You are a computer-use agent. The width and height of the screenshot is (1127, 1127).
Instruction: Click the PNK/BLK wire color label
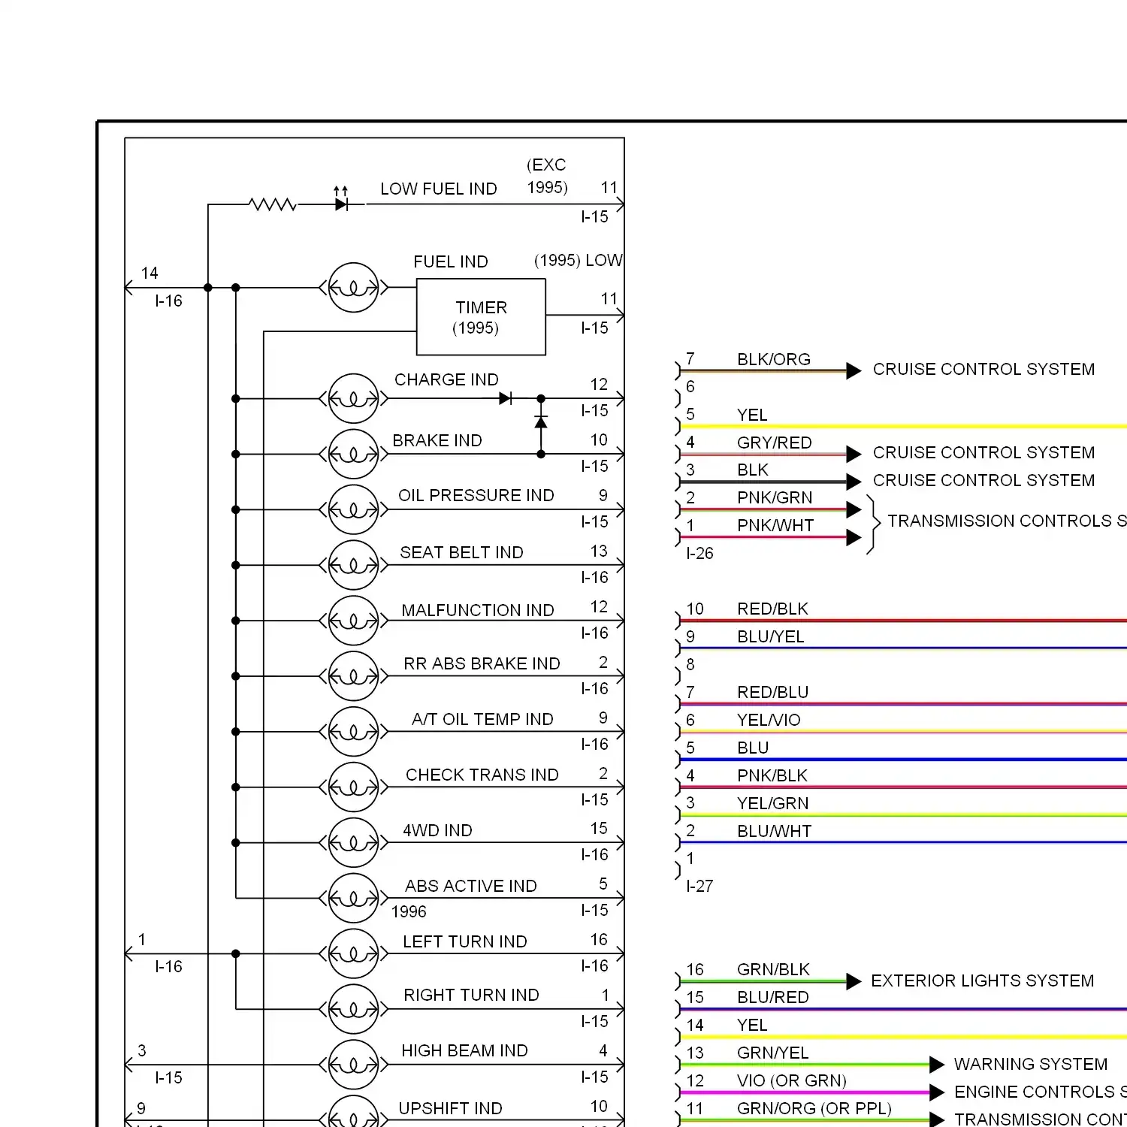pos(772,775)
